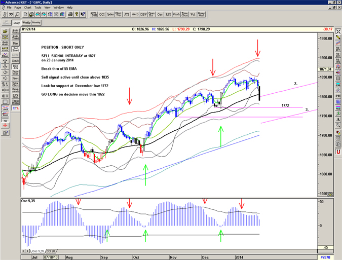Toggle the Mov Avg study button
This screenshot has height=260, width=342.
[x=16, y=66]
